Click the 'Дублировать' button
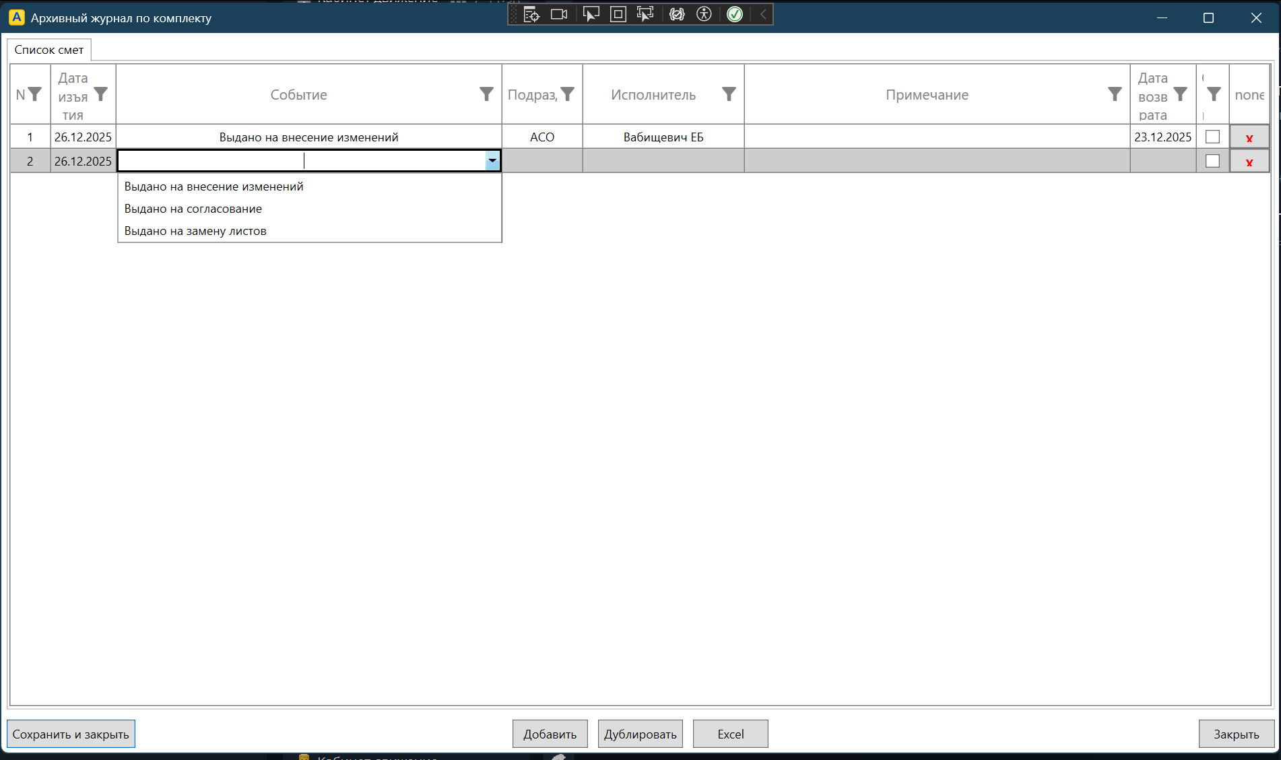The height and width of the screenshot is (760, 1281). 640,734
